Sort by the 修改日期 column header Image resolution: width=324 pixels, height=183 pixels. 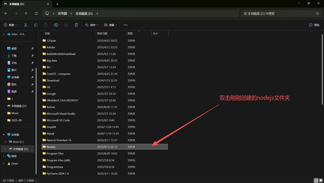coord(102,34)
